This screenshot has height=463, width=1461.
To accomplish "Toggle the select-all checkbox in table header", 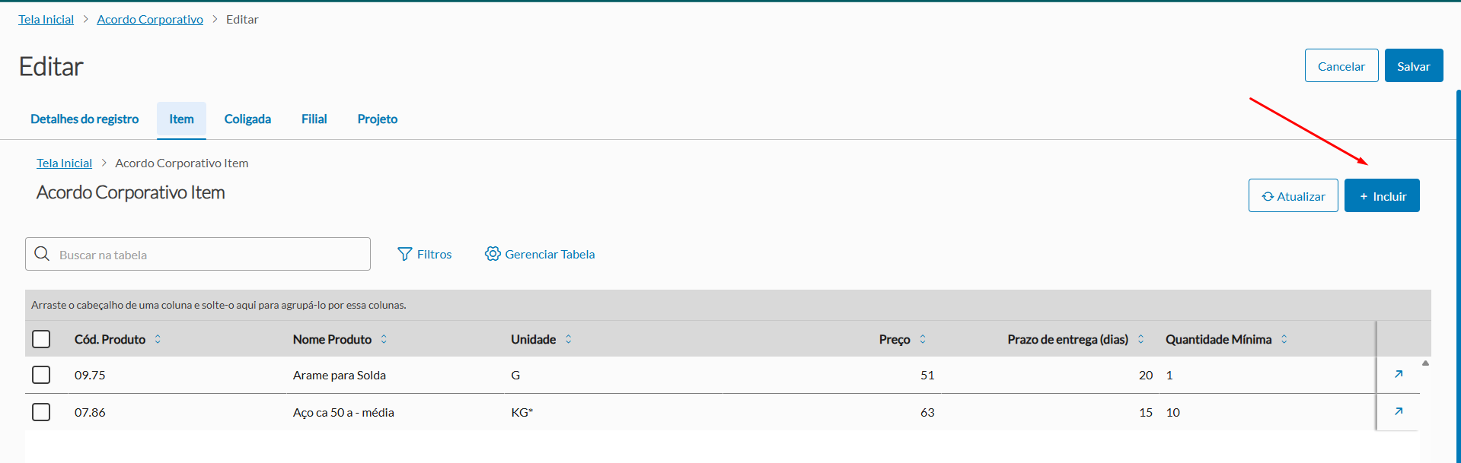I will coord(41,339).
